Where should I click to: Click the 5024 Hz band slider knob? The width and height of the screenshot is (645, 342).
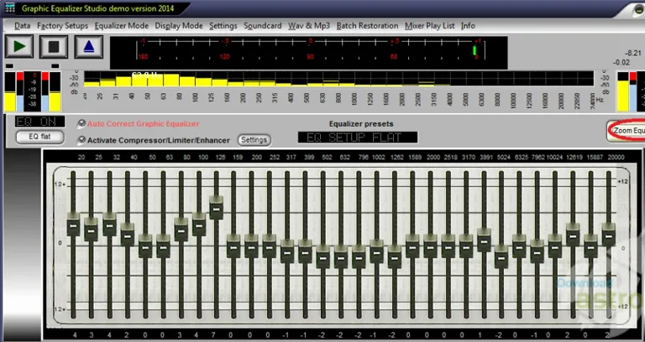[501, 257]
